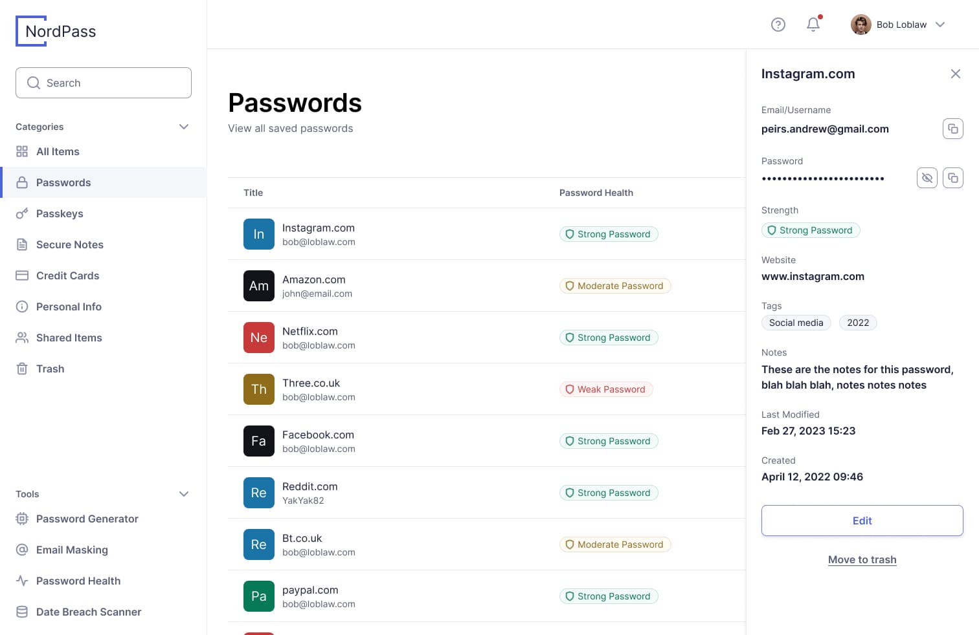Click the Password Generator chip icon
Viewport: 979px width, 635px height.
click(x=22, y=519)
